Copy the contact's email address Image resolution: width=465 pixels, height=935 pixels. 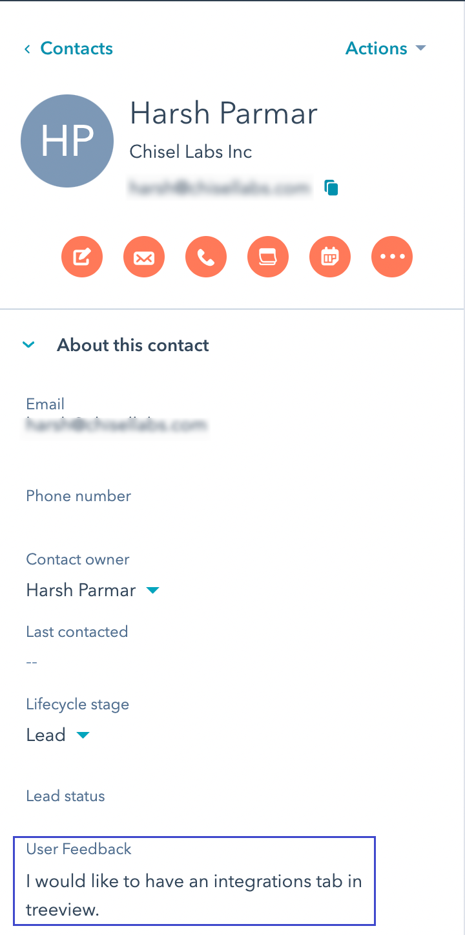point(331,187)
